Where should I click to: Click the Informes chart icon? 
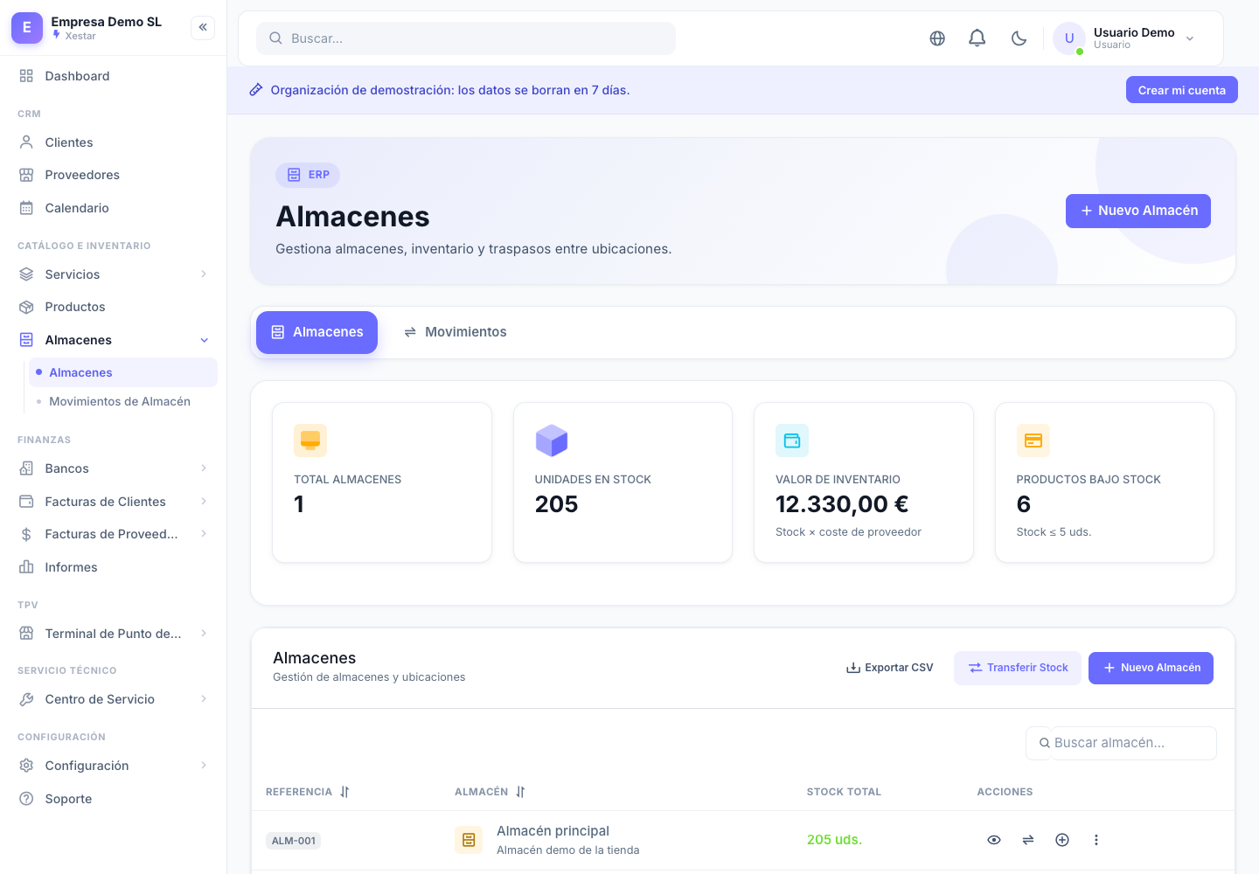[x=26, y=567]
